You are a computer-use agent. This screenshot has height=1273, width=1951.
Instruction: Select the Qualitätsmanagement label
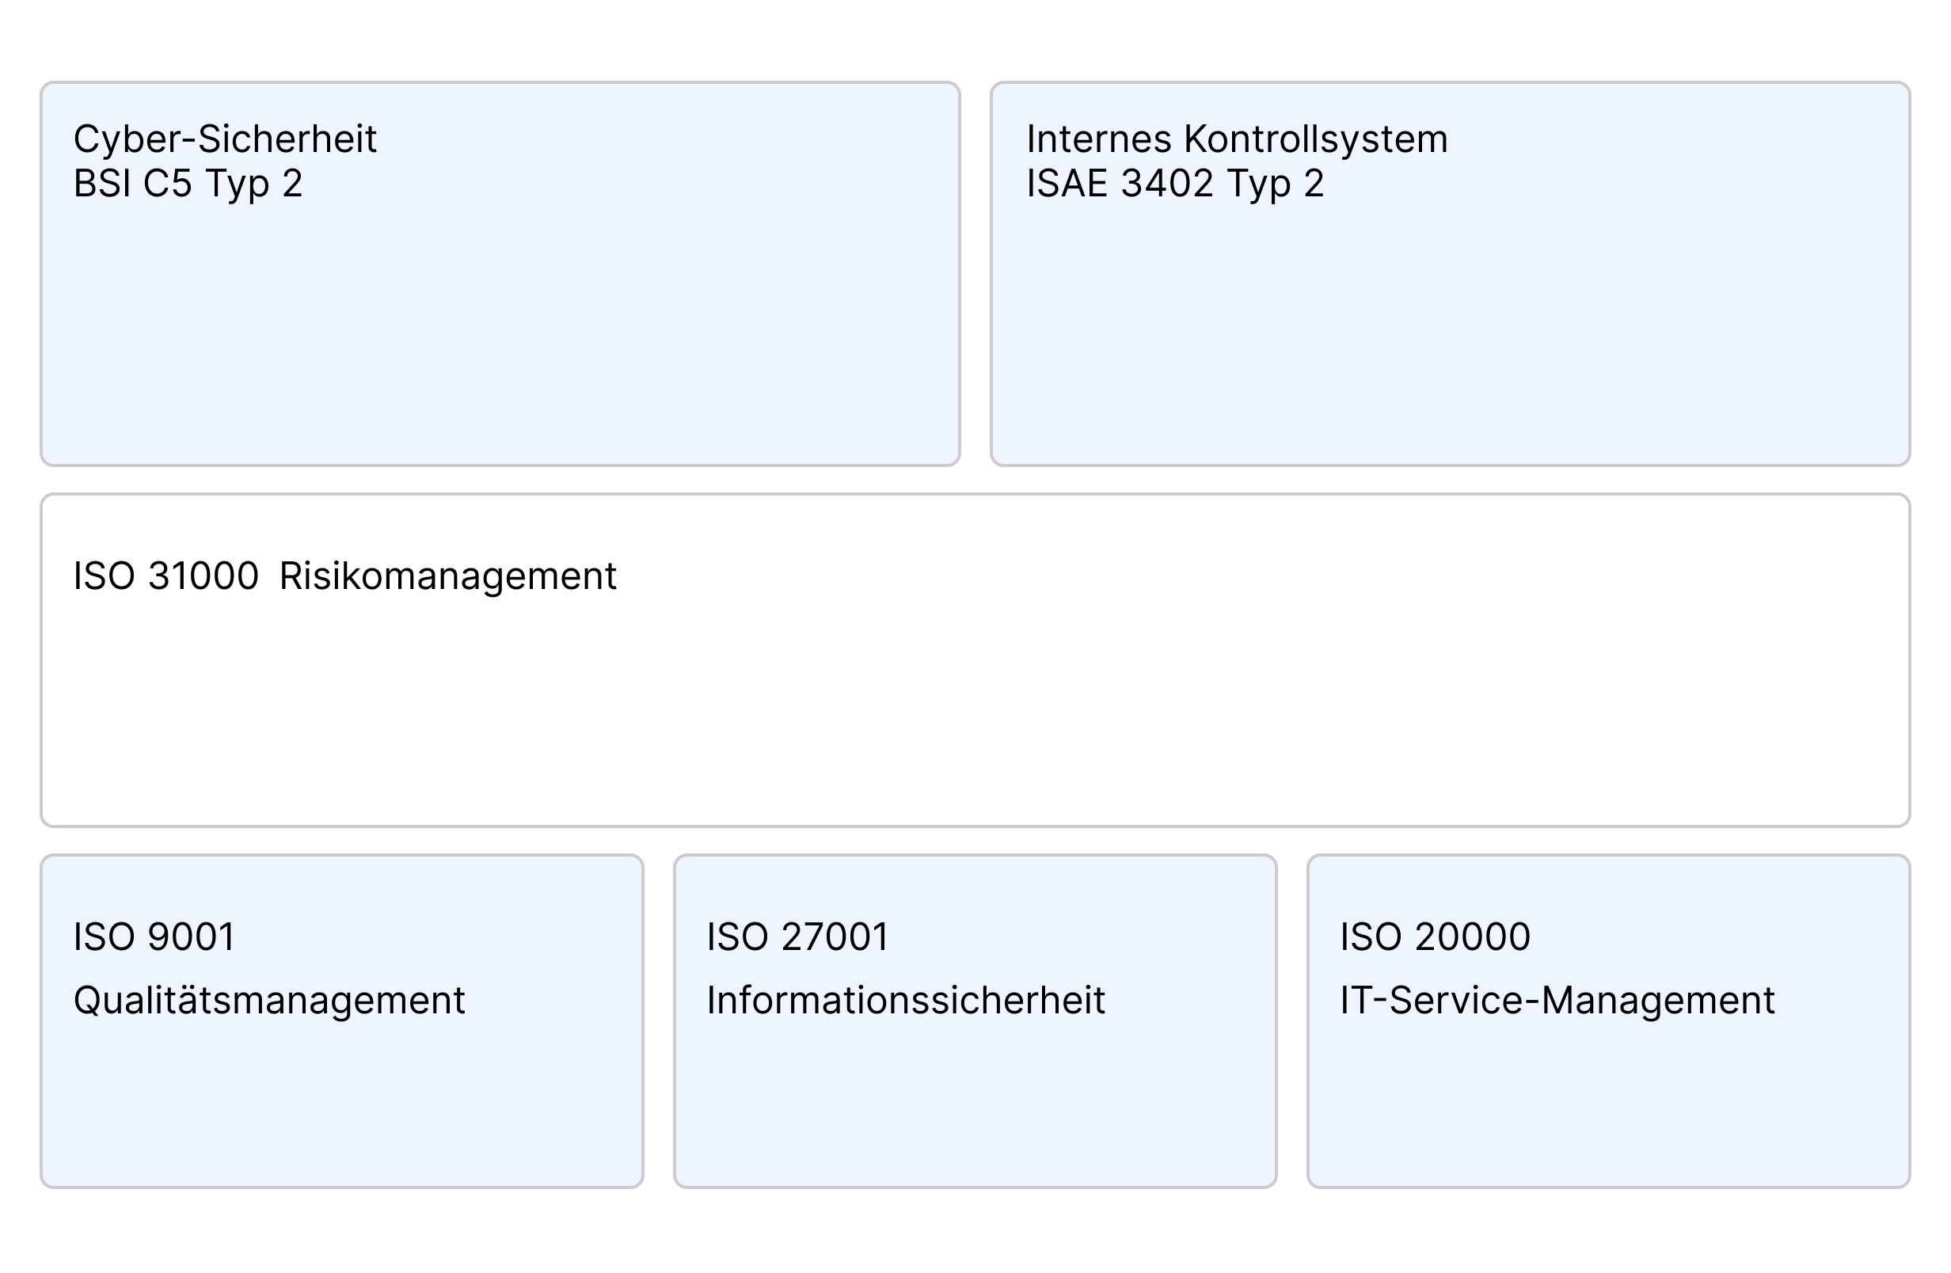click(268, 1000)
